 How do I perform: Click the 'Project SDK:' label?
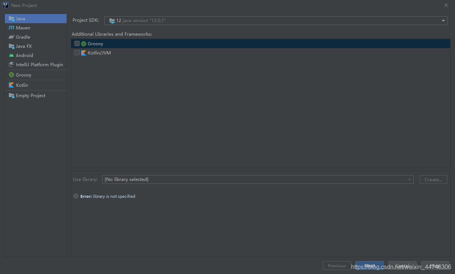click(86, 20)
